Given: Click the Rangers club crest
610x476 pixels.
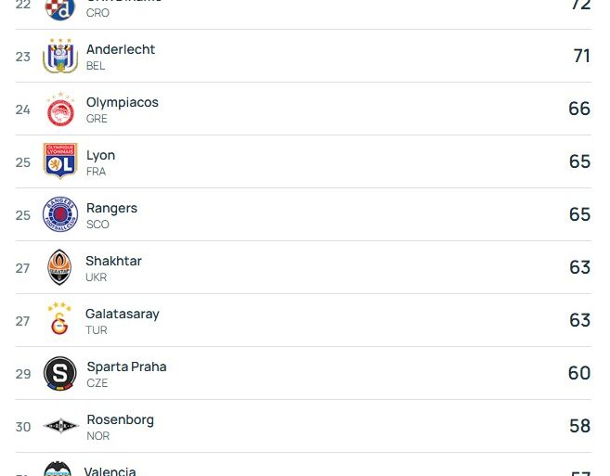Looking at the screenshot, I should point(60,214).
